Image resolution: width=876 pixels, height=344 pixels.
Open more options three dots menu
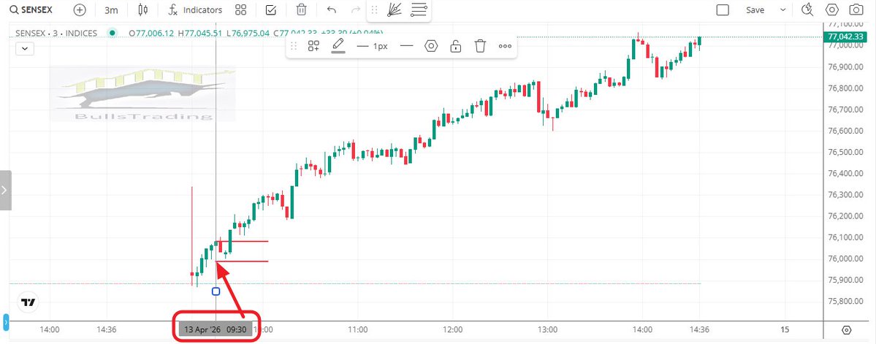point(504,46)
